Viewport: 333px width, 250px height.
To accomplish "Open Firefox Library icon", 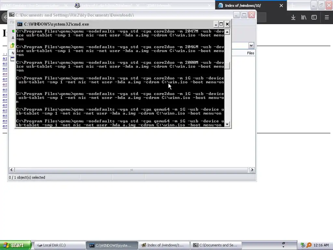I will [x=304, y=18].
